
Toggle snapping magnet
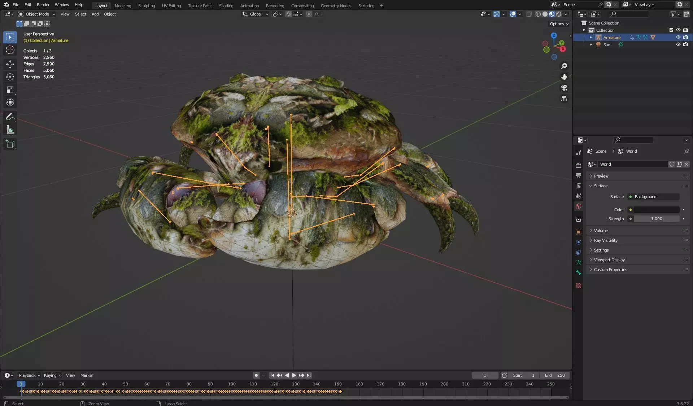coord(288,14)
